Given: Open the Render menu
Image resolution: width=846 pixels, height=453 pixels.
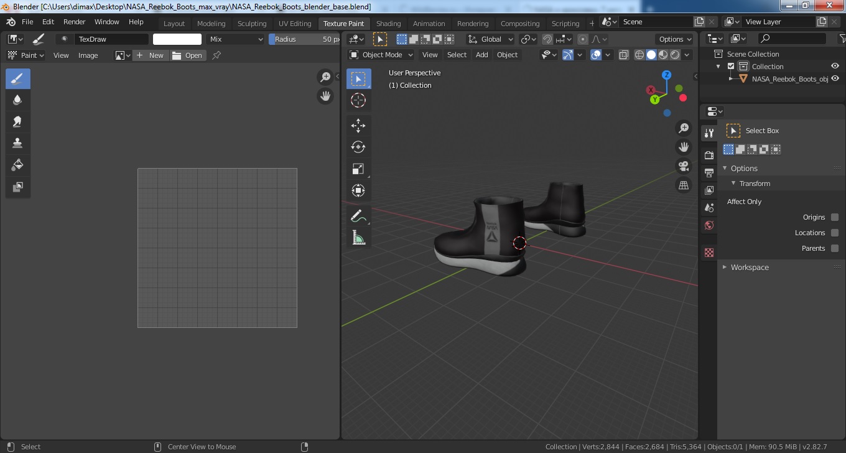Looking at the screenshot, I should [x=75, y=22].
